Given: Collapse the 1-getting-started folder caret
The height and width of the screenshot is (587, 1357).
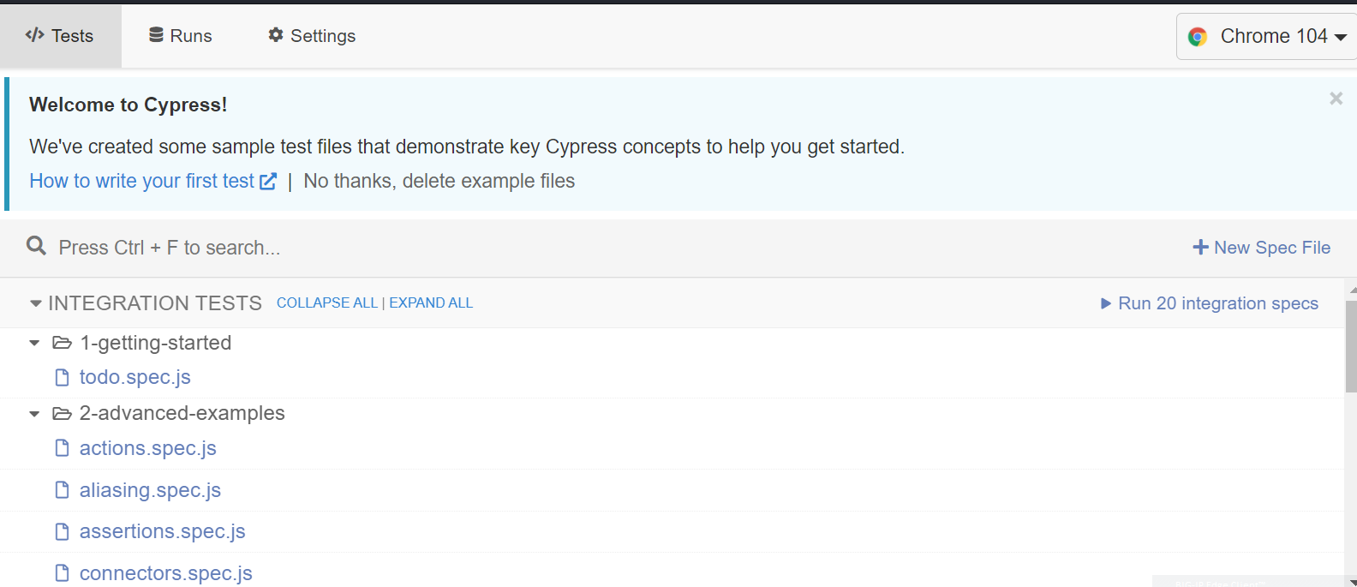Looking at the screenshot, I should click(34, 343).
